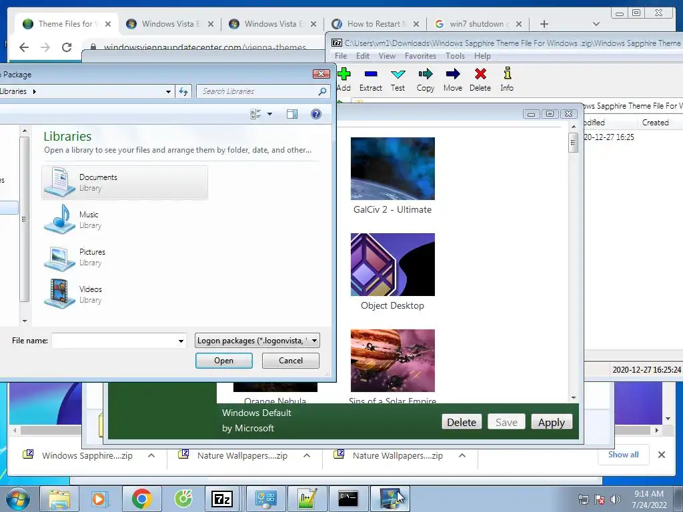Screen dimensions: 683x512
Task: Click Open in the file dialog
Action: 224,361
